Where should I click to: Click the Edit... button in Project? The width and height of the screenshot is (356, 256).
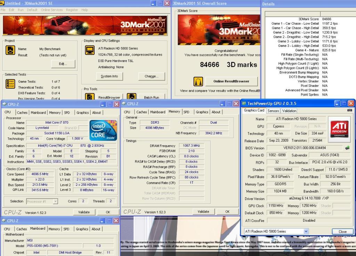point(63,64)
